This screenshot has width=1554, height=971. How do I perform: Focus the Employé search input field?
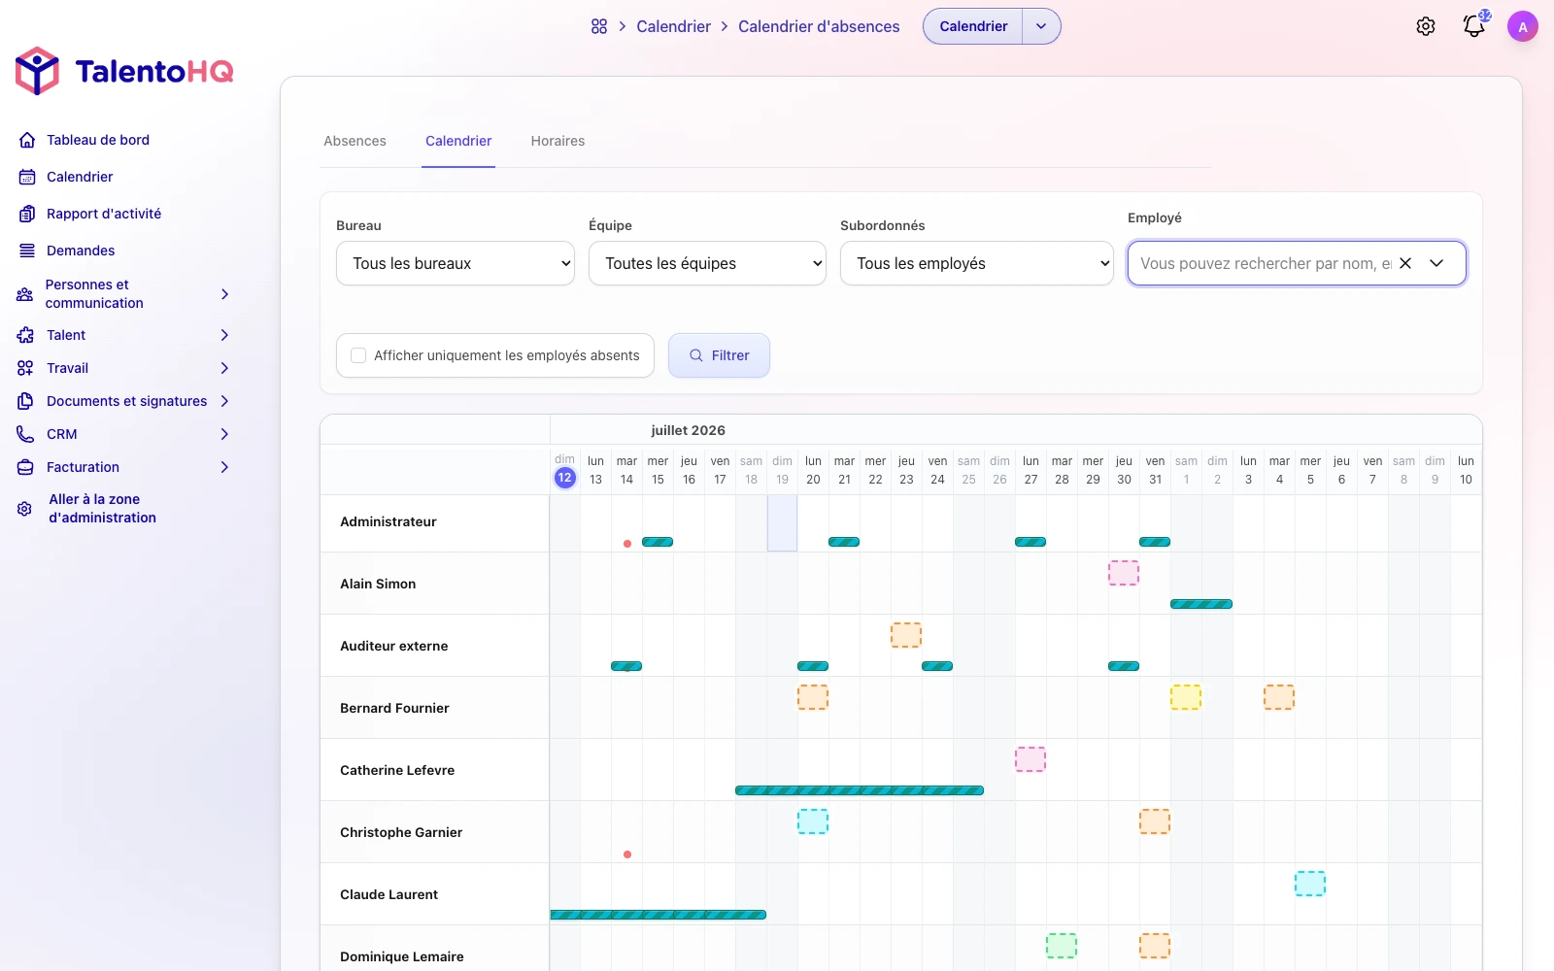[1265, 263]
